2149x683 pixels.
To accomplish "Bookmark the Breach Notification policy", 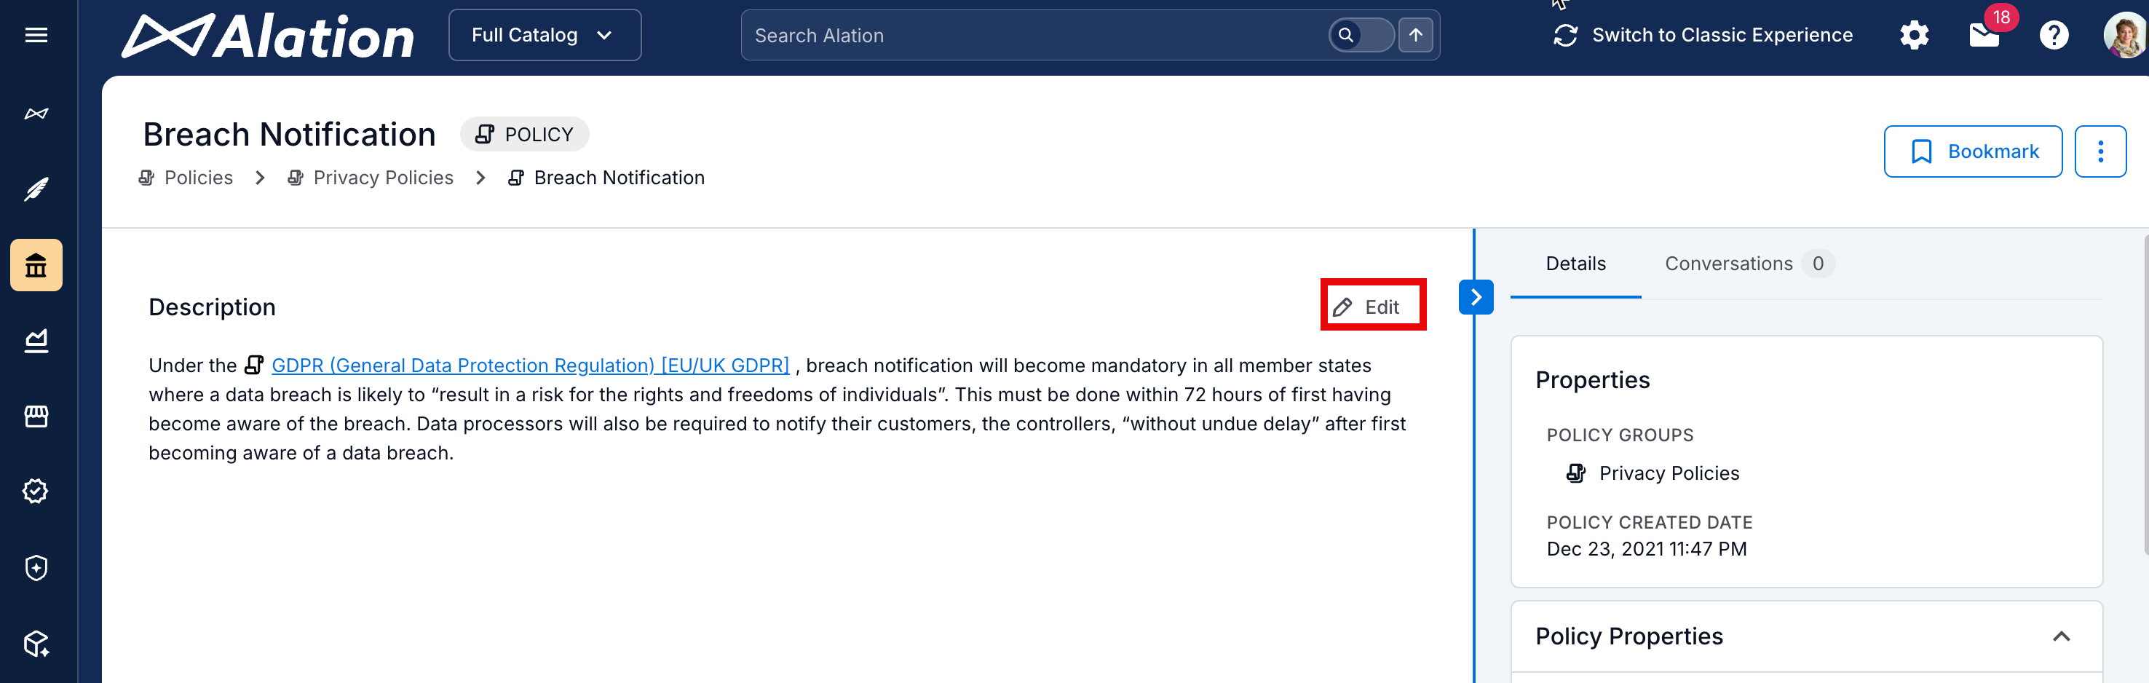I will [x=1972, y=151].
